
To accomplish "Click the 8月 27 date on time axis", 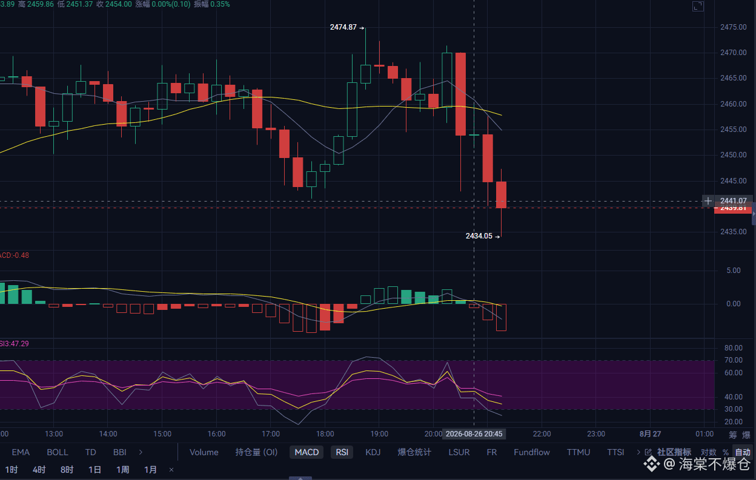I will 650,434.
